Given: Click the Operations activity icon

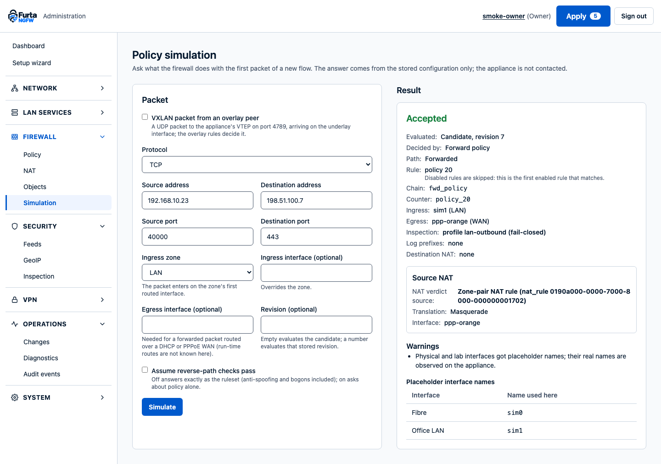Looking at the screenshot, I should coord(15,324).
